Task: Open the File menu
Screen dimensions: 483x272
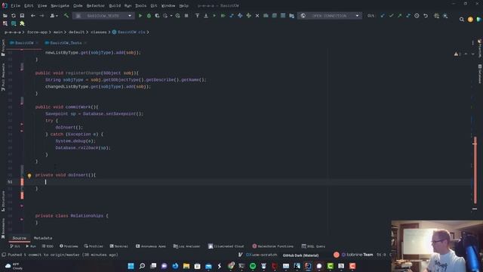Action: pos(15,5)
